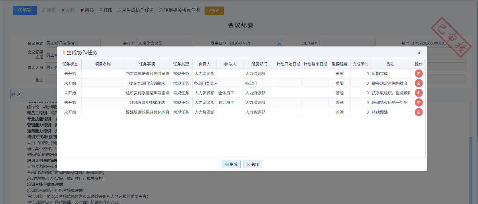Image resolution: width=478 pixels, height=204 pixels.
Task: Click the orange 关闭 toolbar button
Action: point(214,10)
